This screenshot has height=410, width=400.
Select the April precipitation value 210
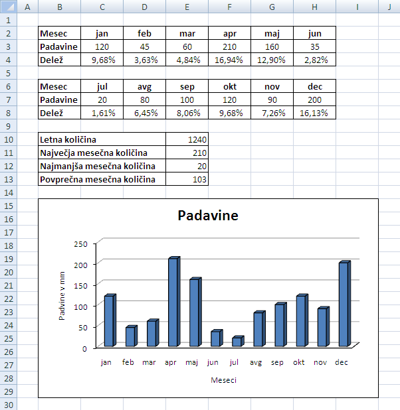[229, 46]
